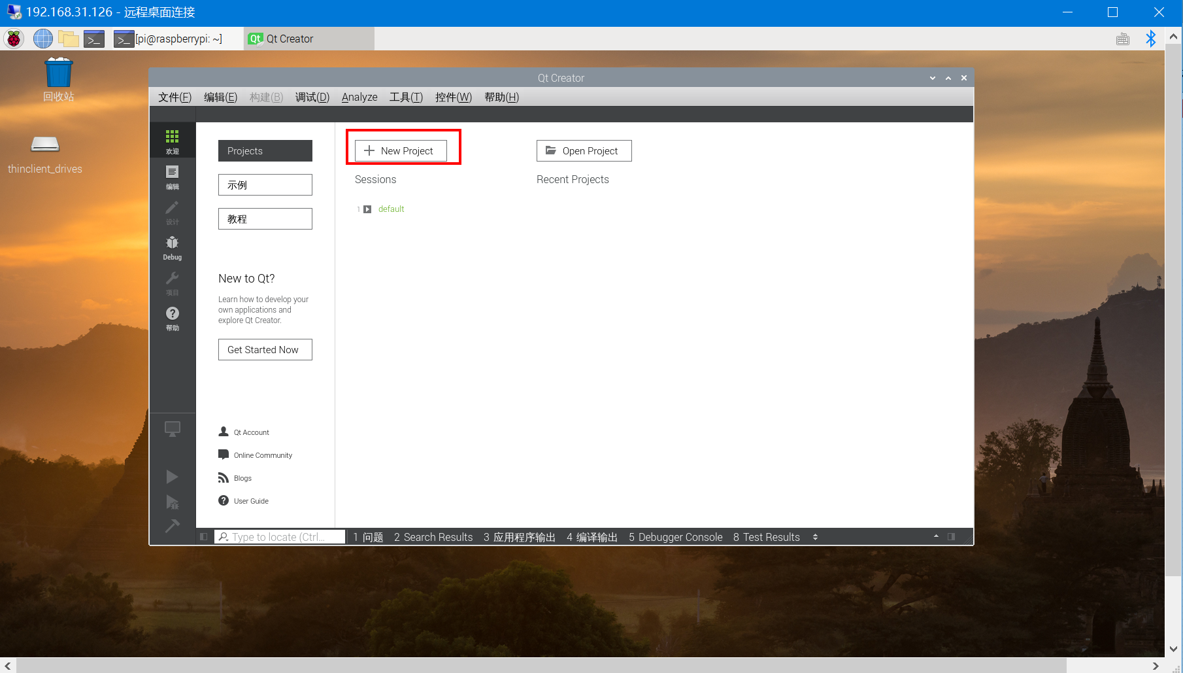Click the User Guide question icon

click(224, 500)
